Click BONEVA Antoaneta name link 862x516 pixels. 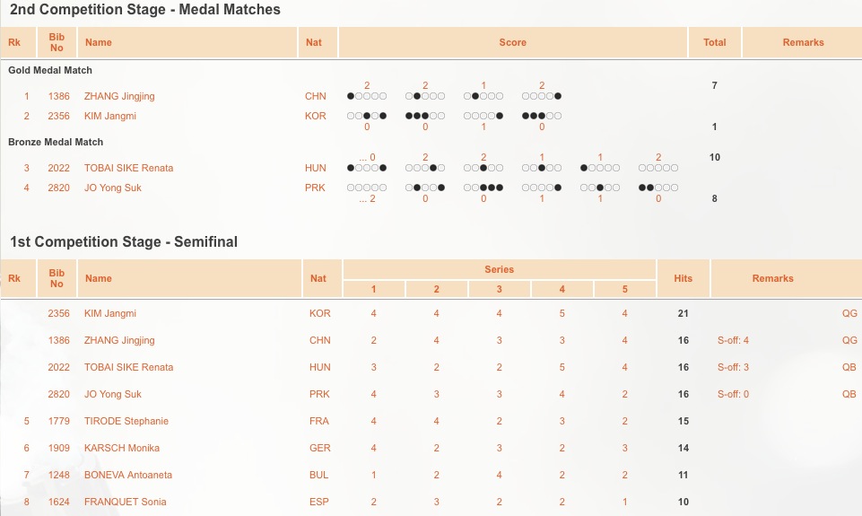click(x=128, y=476)
